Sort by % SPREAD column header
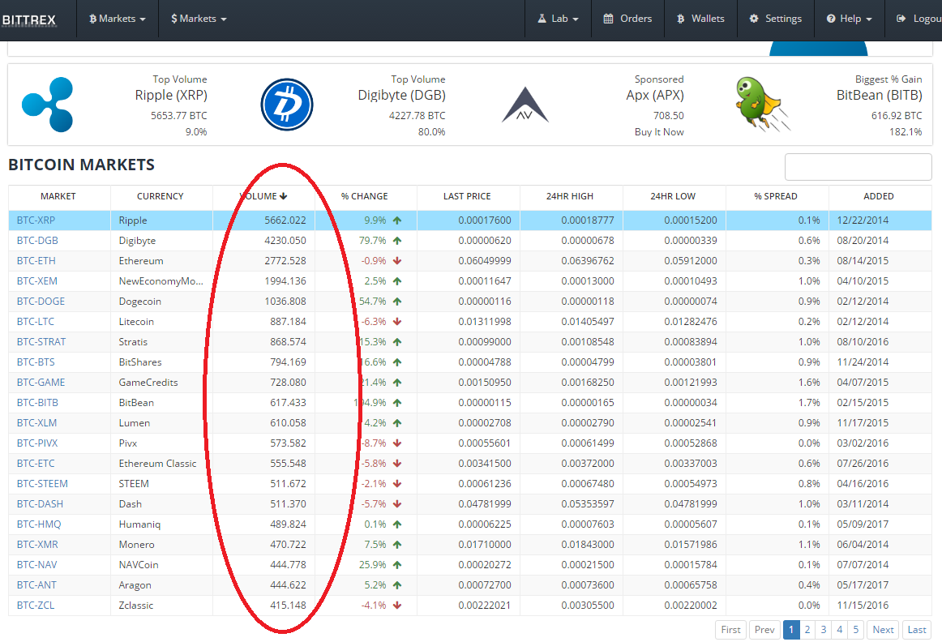Image resolution: width=942 pixels, height=642 pixels. 776,196
